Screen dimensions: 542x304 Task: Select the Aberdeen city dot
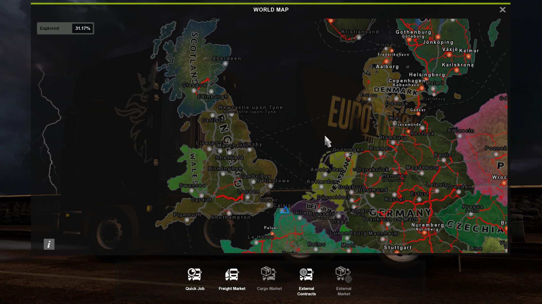coord(225,64)
